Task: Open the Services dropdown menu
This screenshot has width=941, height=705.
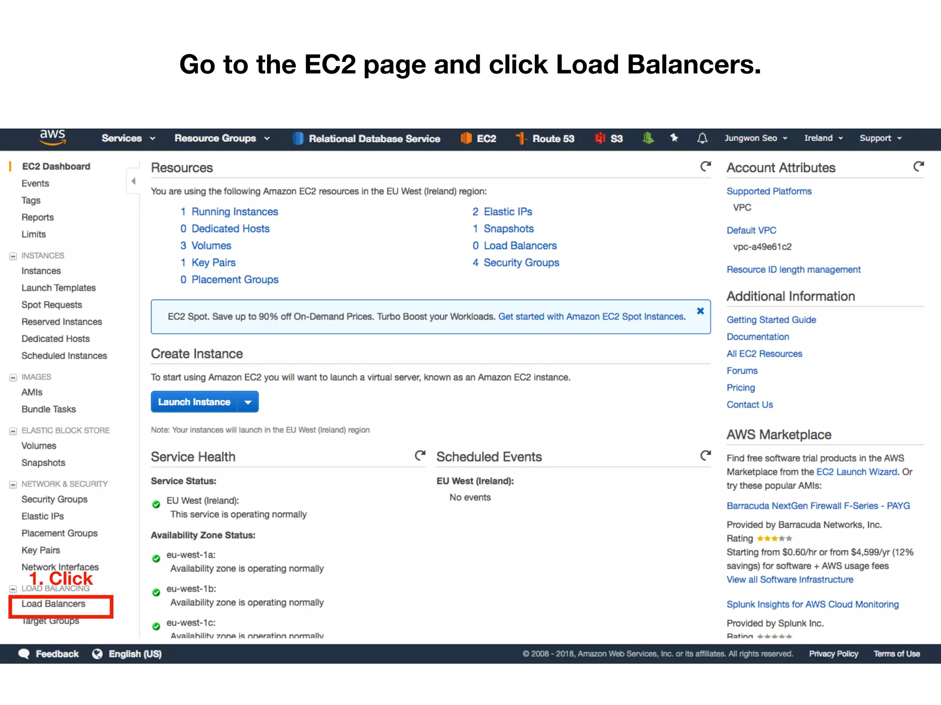Action: 128,138
